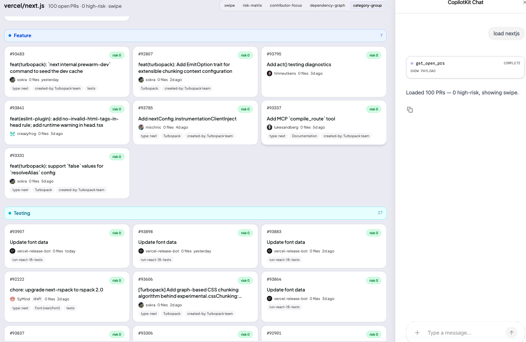Viewport: 526px width, 342px height.
Task: Click mischnic avatar on PR #93785
Action: 141,128
